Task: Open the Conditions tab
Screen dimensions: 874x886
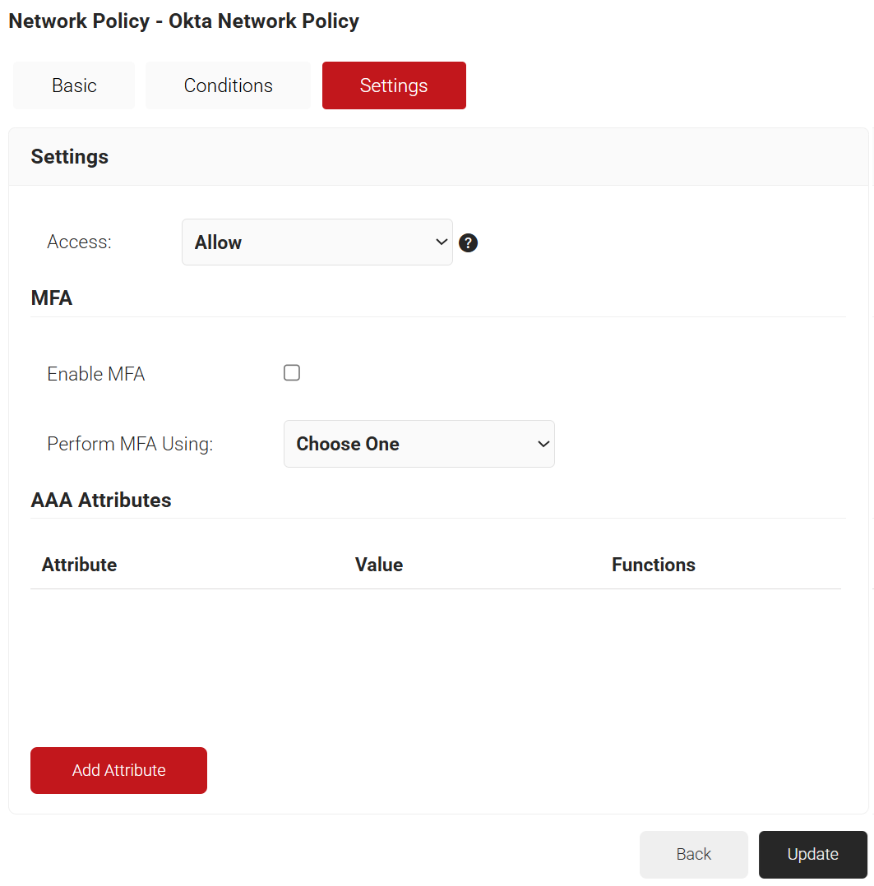Action: 228,85
